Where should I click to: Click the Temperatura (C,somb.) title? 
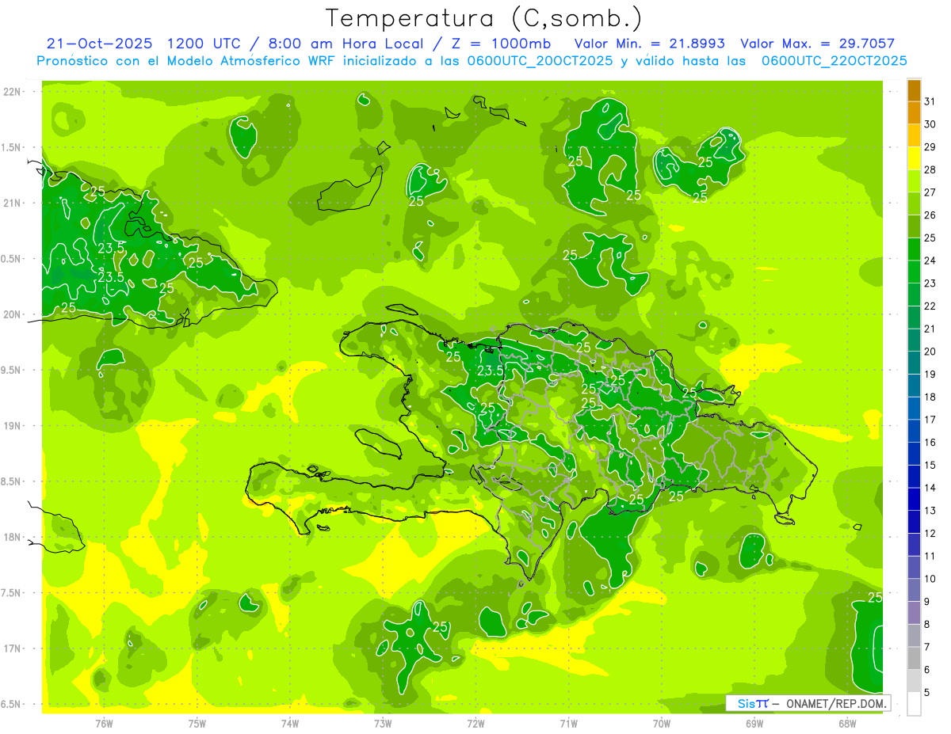tap(483, 18)
